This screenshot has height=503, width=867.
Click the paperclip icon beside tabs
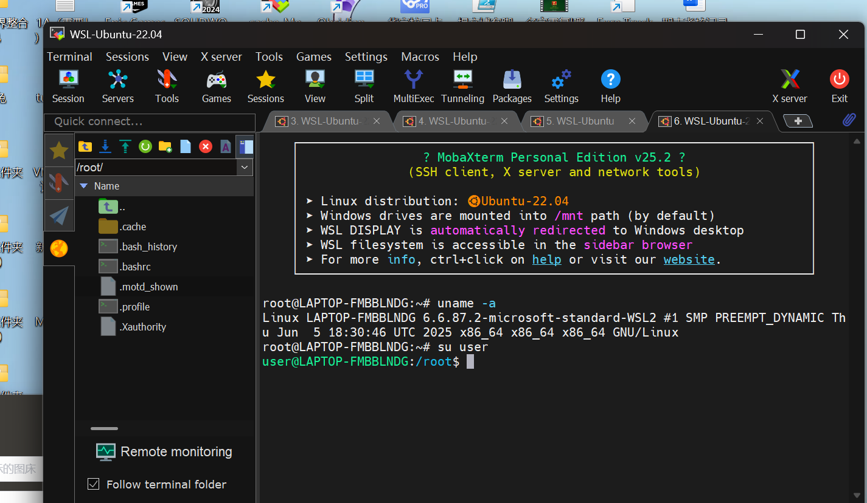(x=849, y=120)
